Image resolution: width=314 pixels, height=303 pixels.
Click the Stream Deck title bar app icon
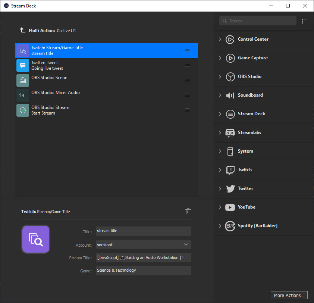point(6,6)
